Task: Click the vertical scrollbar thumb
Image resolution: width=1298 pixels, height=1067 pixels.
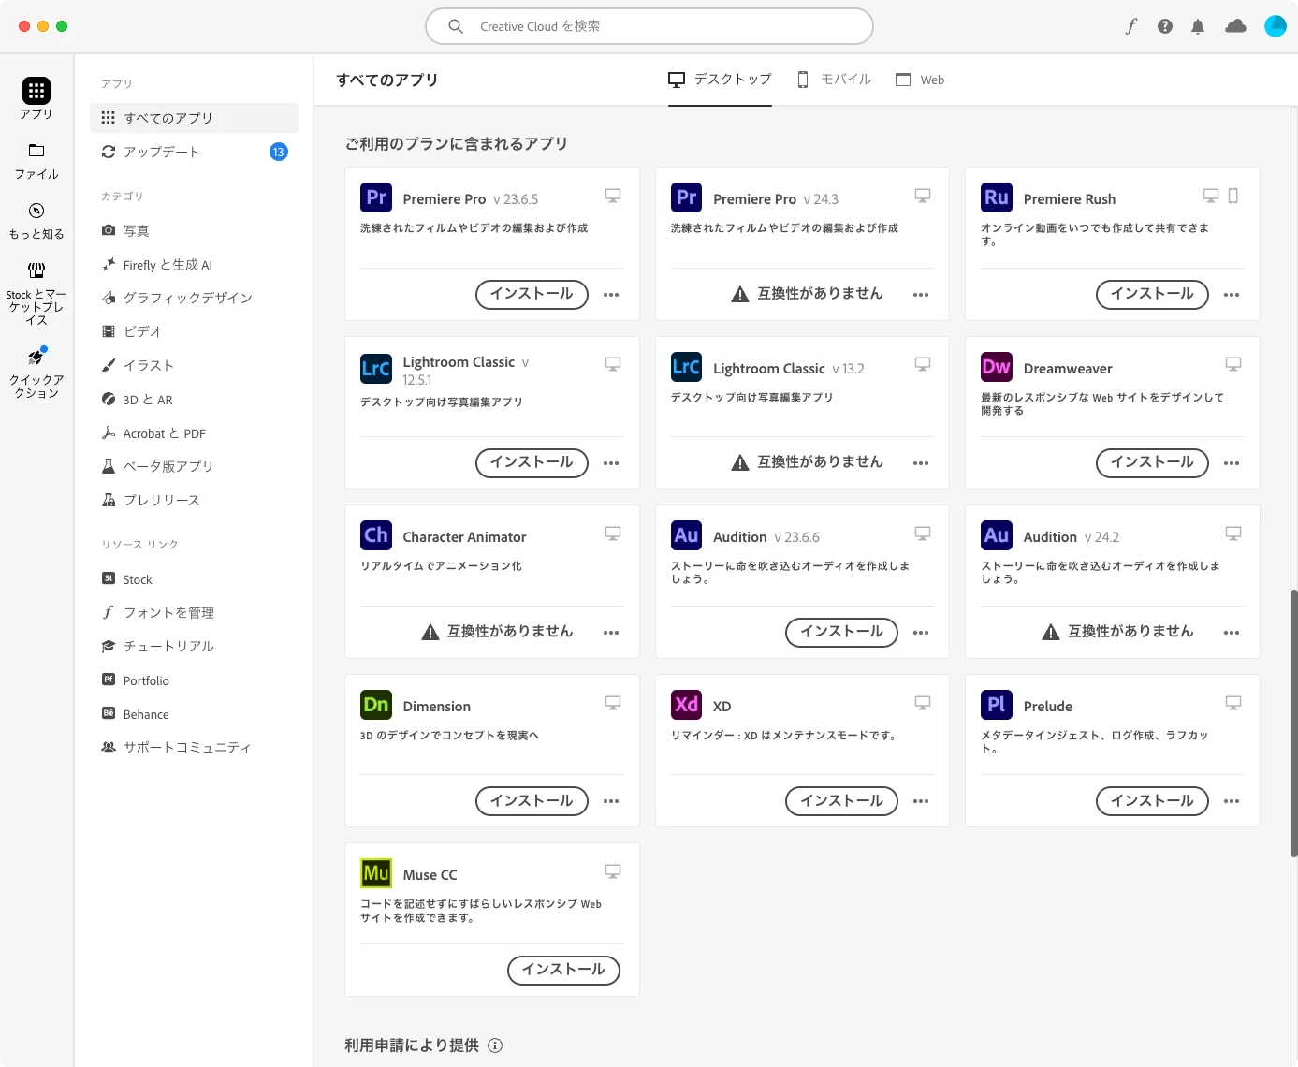Action: (1293, 723)
